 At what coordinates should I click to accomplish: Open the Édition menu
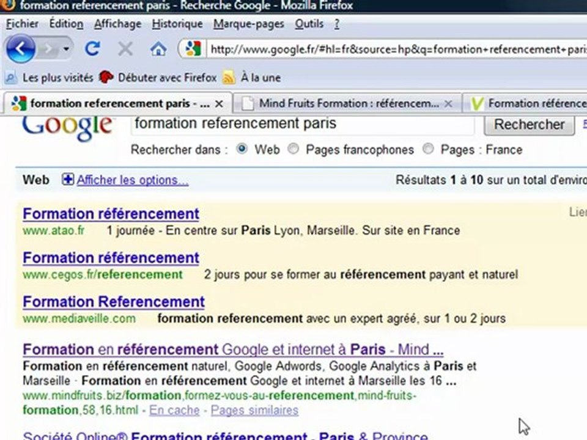click(x=66, y=24)
